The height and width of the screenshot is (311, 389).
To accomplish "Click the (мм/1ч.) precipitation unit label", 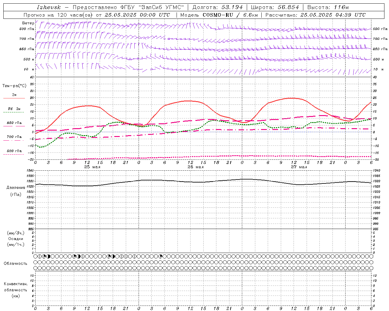I will (16, 244).
